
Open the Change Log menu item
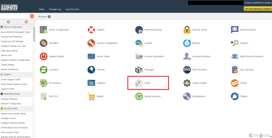(x=55, y=9)
